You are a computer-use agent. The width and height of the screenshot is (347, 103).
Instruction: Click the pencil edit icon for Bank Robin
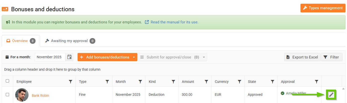coord(331,95)
